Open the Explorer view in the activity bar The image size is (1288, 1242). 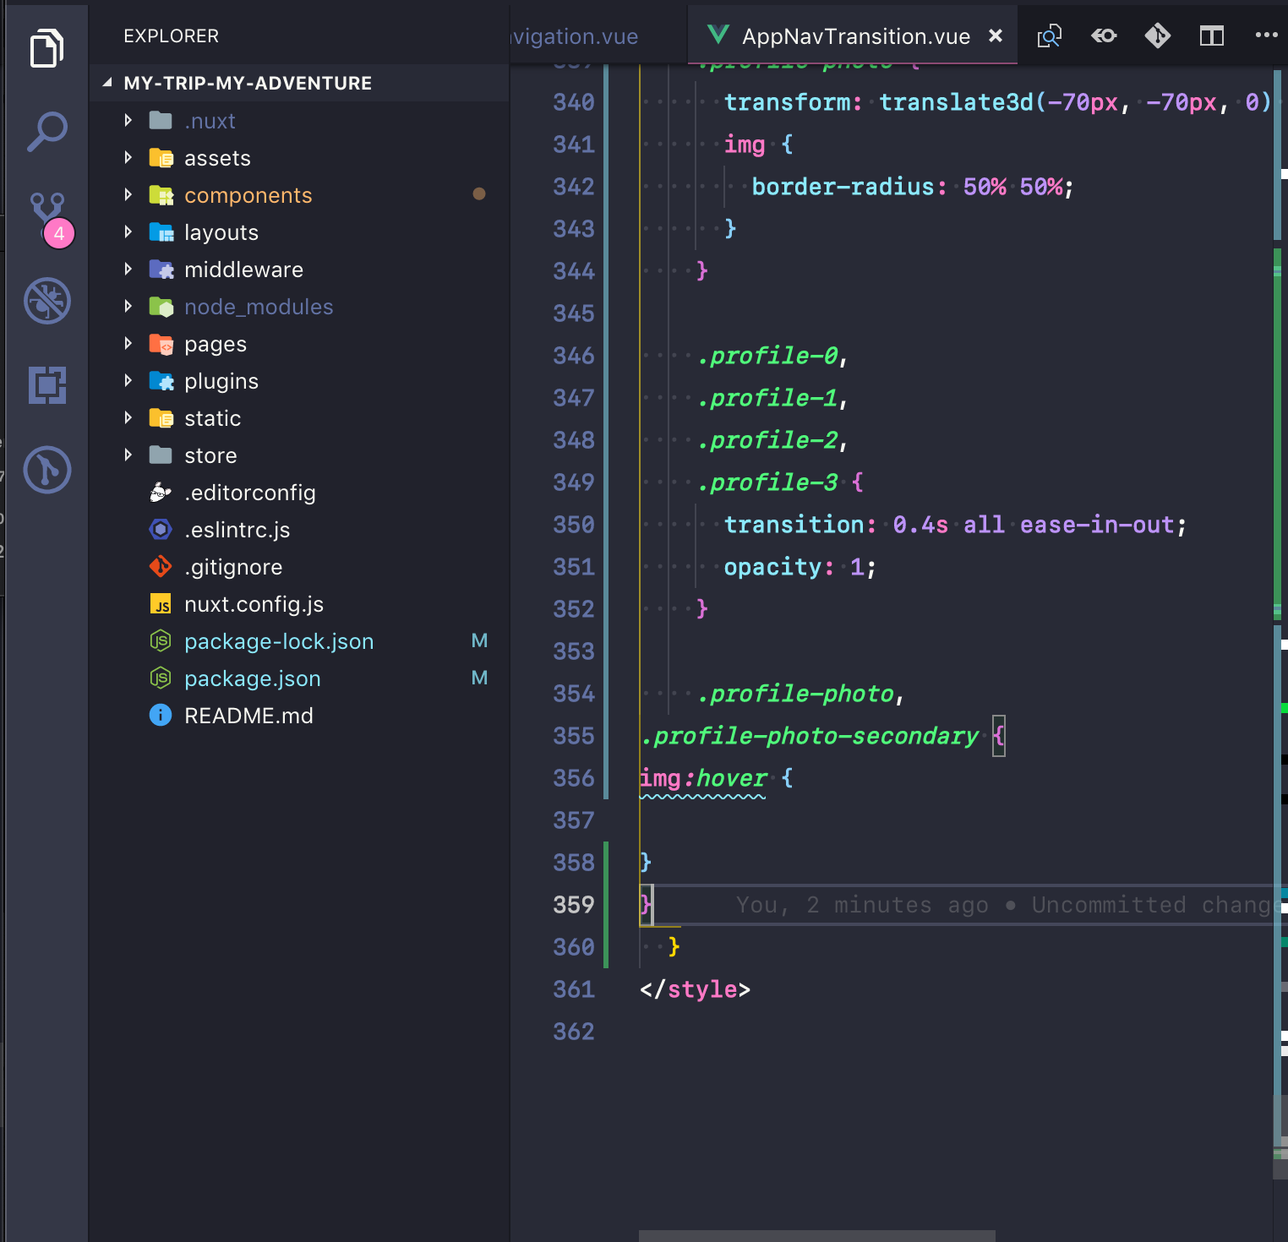pos(48,48)
